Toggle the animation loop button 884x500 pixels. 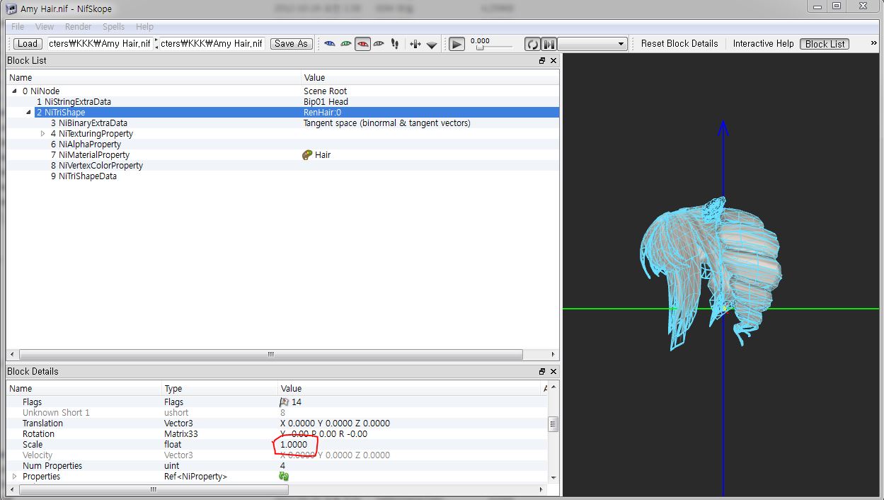tap(532, 44)
